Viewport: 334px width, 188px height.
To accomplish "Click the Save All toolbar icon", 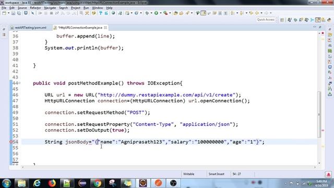I will 19,13.
